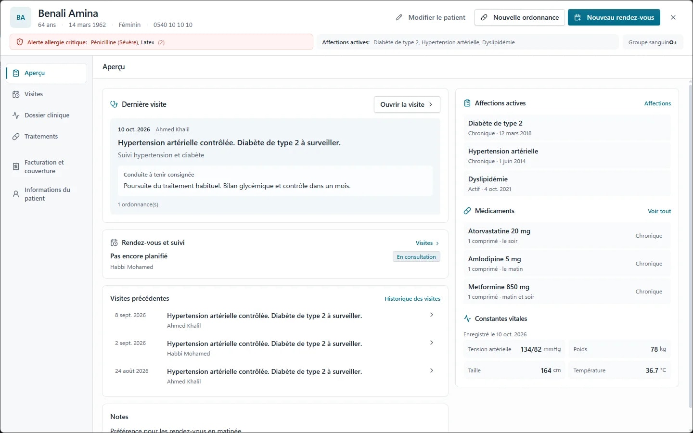Screen dimensions: 693x433
Task: Open Dossier clinique sidebar item
Action: [47, 115]
